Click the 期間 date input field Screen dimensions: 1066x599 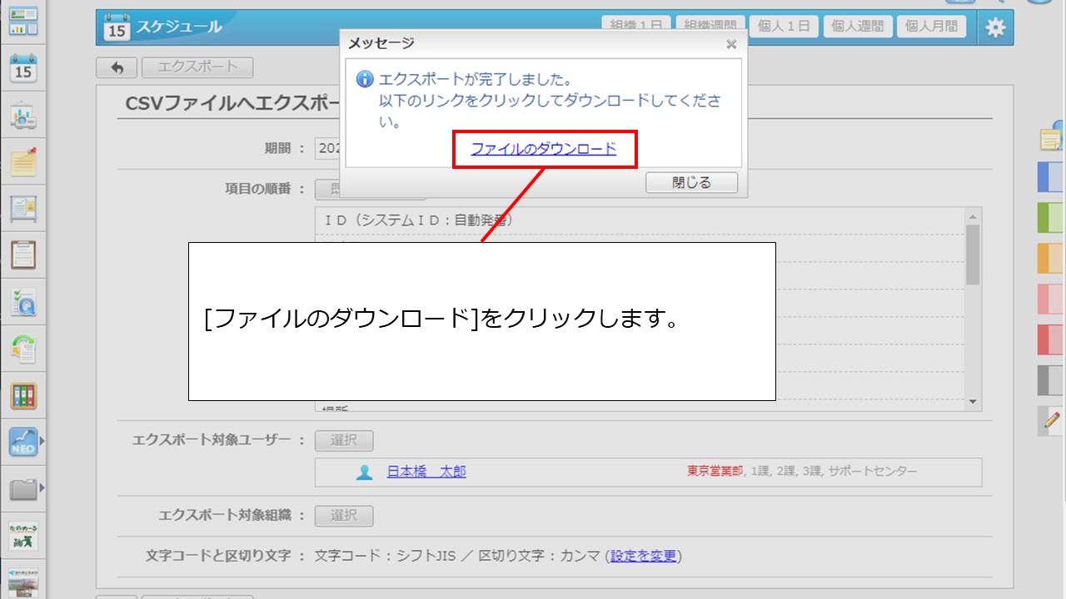327,148
